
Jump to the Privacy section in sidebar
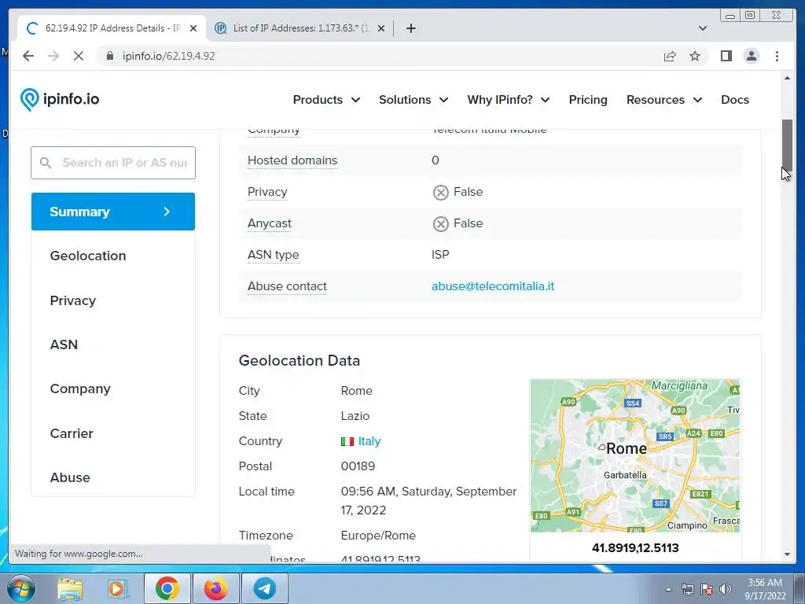click(x=73, y=300)
